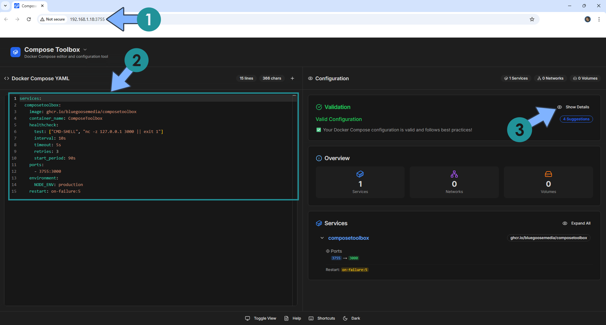
Task: Click the Services section cube icon
Action: pyautogui.click(x=319, y=223)
